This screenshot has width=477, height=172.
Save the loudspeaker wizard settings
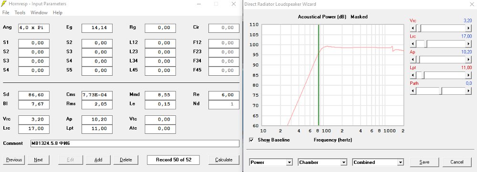tap(424, 162)
